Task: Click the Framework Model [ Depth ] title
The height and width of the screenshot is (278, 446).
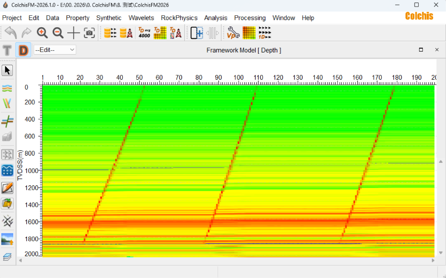Action: coord(244,50)
